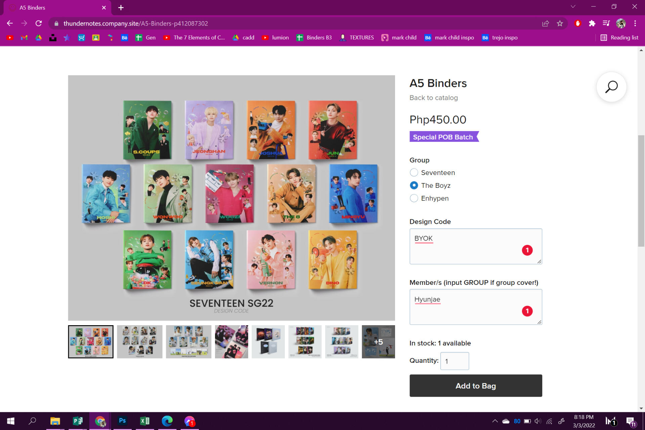Click the main Seventeen SG22 product image
Image resolution: width=645 pixels, height=430 pixels.
pyautogui.click(x=231, y=198)
